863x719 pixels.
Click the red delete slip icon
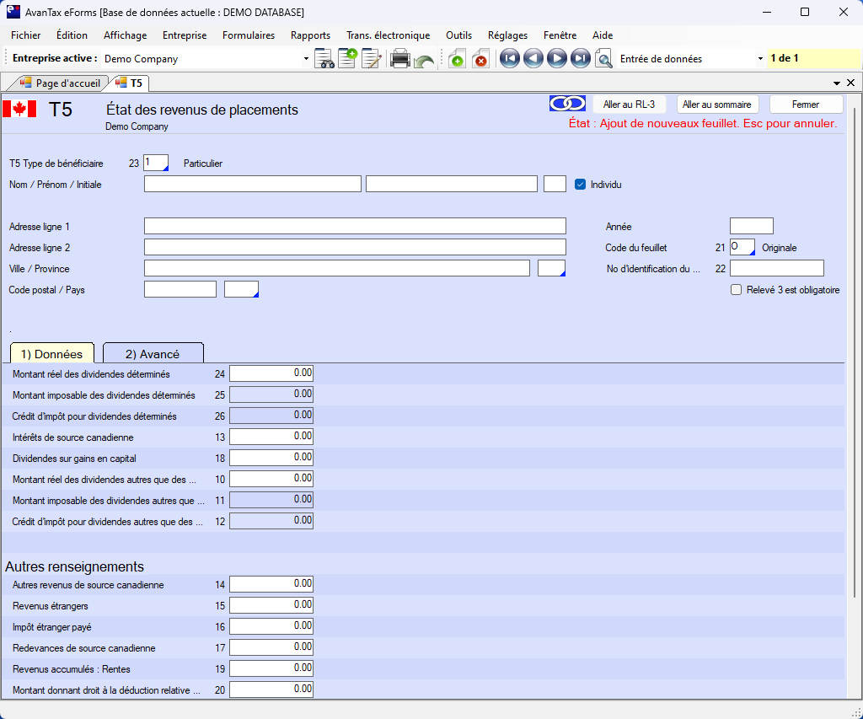(480, 59)
